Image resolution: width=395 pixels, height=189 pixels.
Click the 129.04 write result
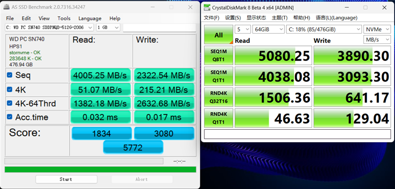(352, 118)
